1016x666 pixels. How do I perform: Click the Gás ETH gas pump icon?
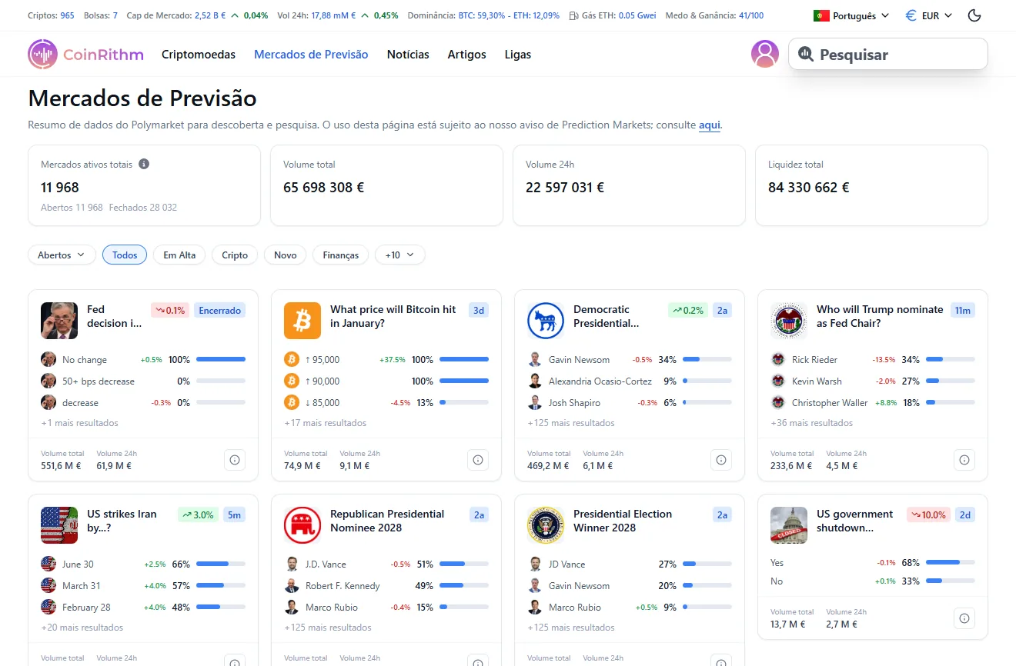(573, 15)
